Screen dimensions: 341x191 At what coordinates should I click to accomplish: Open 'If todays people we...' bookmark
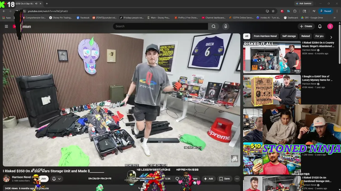tap(131, 18)
